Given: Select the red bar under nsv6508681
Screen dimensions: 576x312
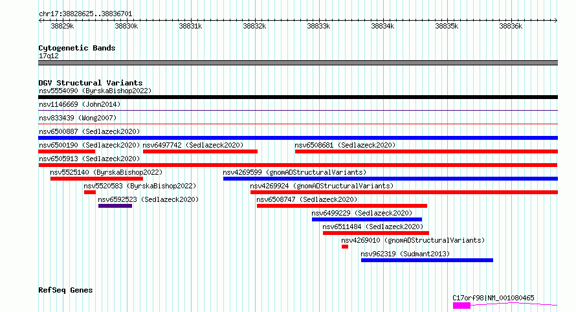Looking at the screenshot, I should (x=426, y=151).
